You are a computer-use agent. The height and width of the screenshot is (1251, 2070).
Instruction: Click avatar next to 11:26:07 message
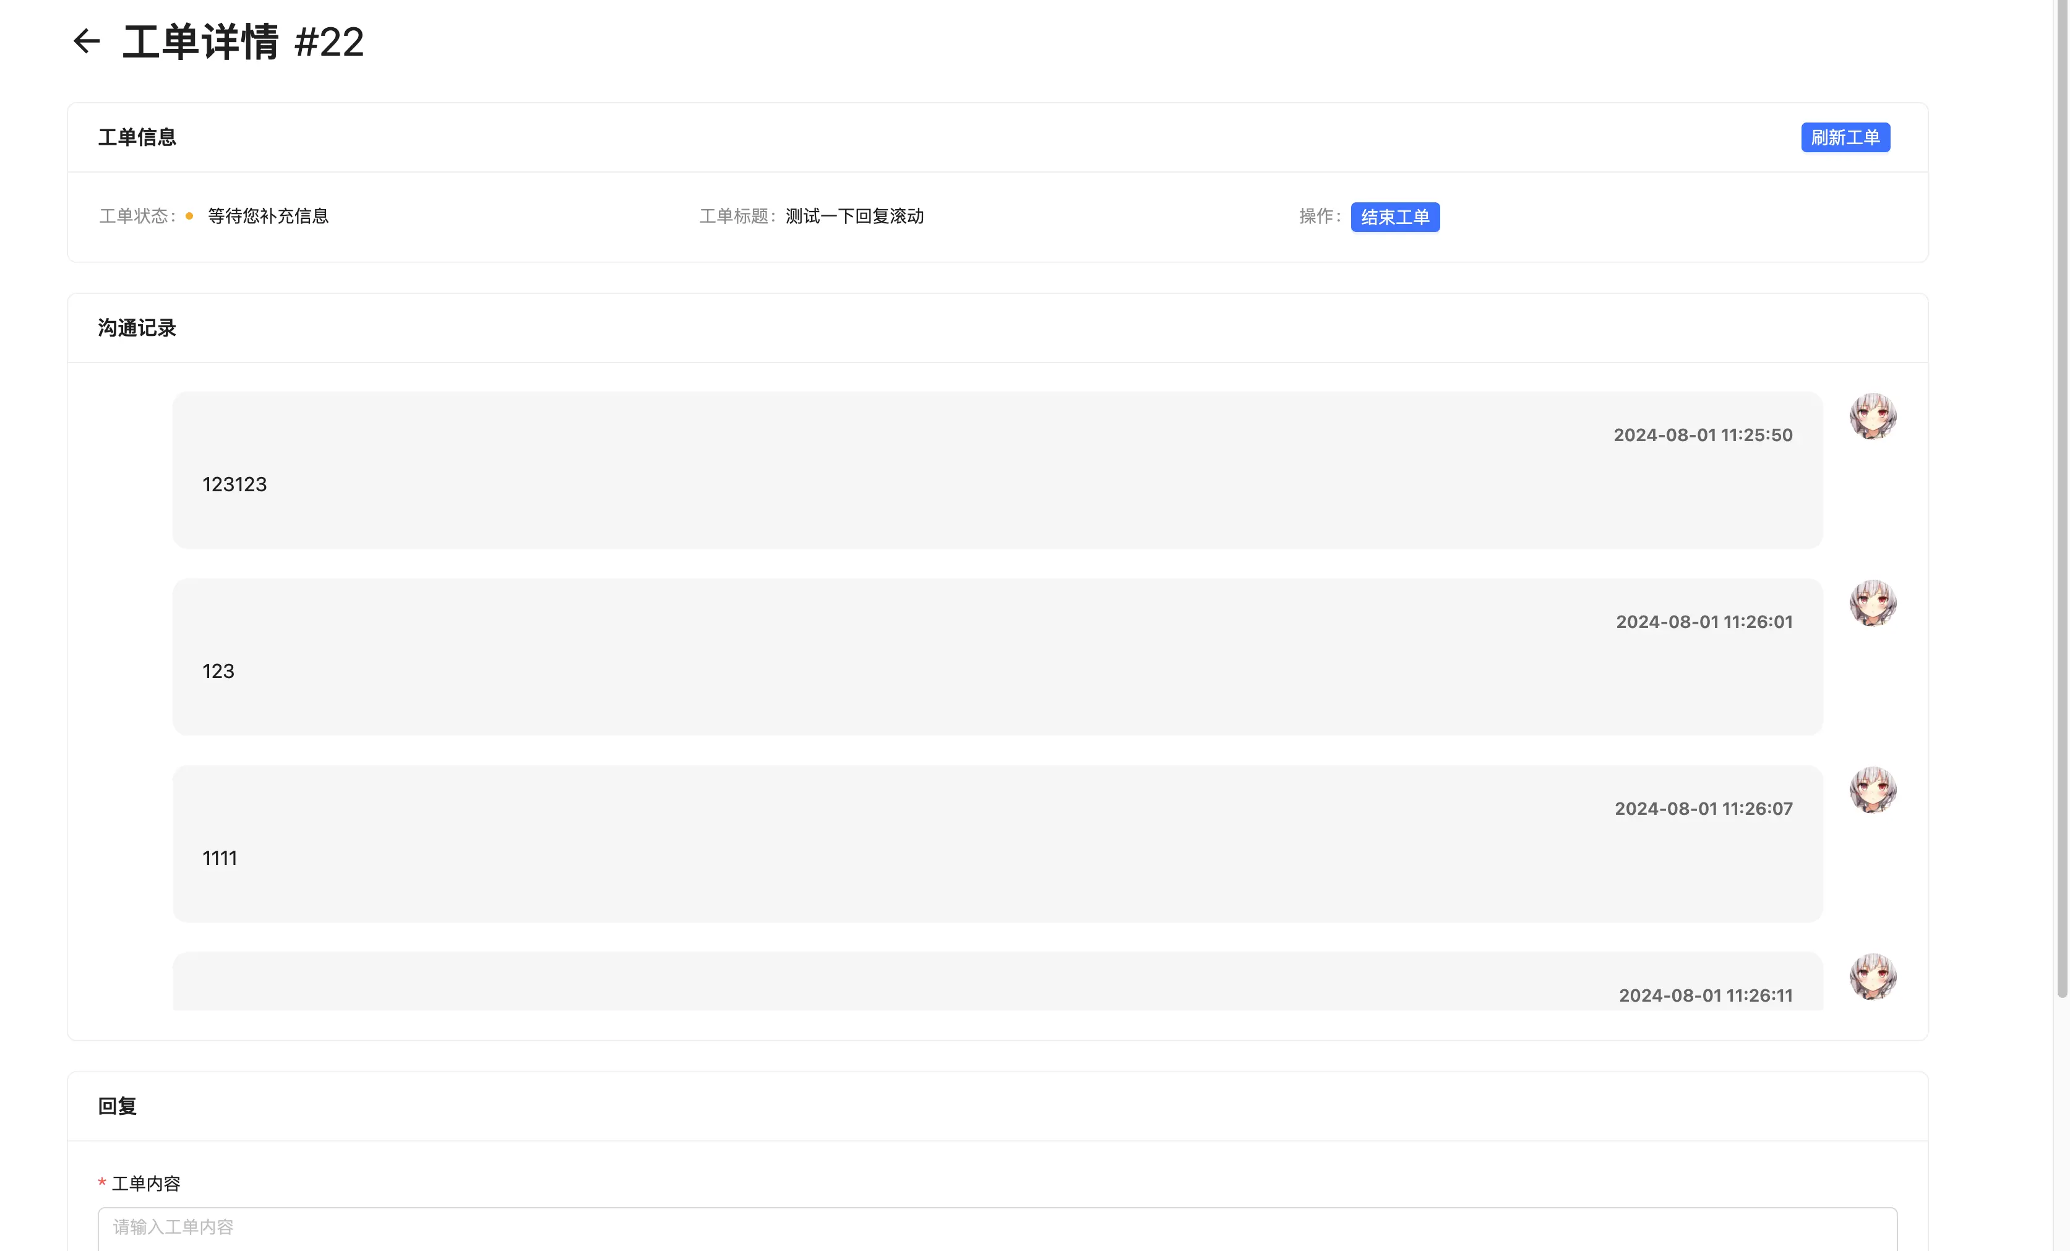coord(1873,789)
